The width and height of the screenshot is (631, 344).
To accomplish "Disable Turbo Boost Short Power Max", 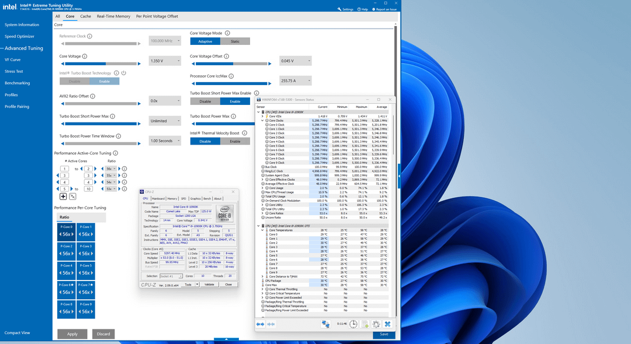I will [205, 101].
